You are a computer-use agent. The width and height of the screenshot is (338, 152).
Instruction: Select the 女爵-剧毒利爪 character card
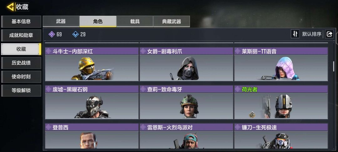187,64
